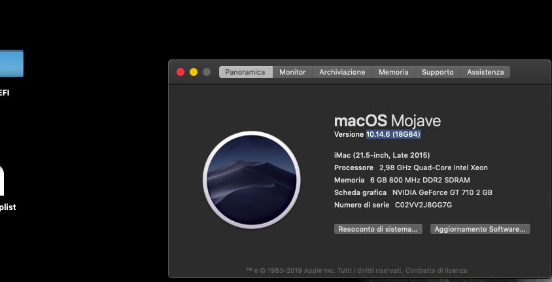
Task: Minimize the window with the yellow button
Action: pos(194,72)
